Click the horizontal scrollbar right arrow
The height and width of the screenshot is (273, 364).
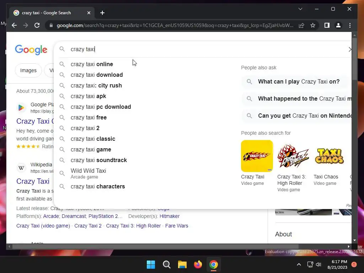[348, 247]
